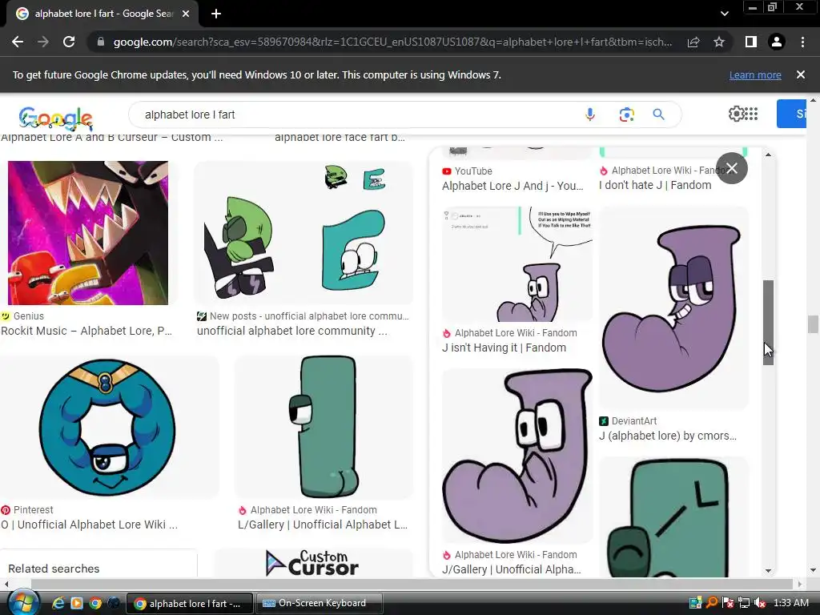Open the unofficial alphabet lore community image

[x=303, y=233]
